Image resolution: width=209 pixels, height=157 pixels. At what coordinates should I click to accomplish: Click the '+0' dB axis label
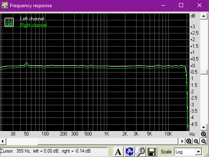tap(193, 66)
